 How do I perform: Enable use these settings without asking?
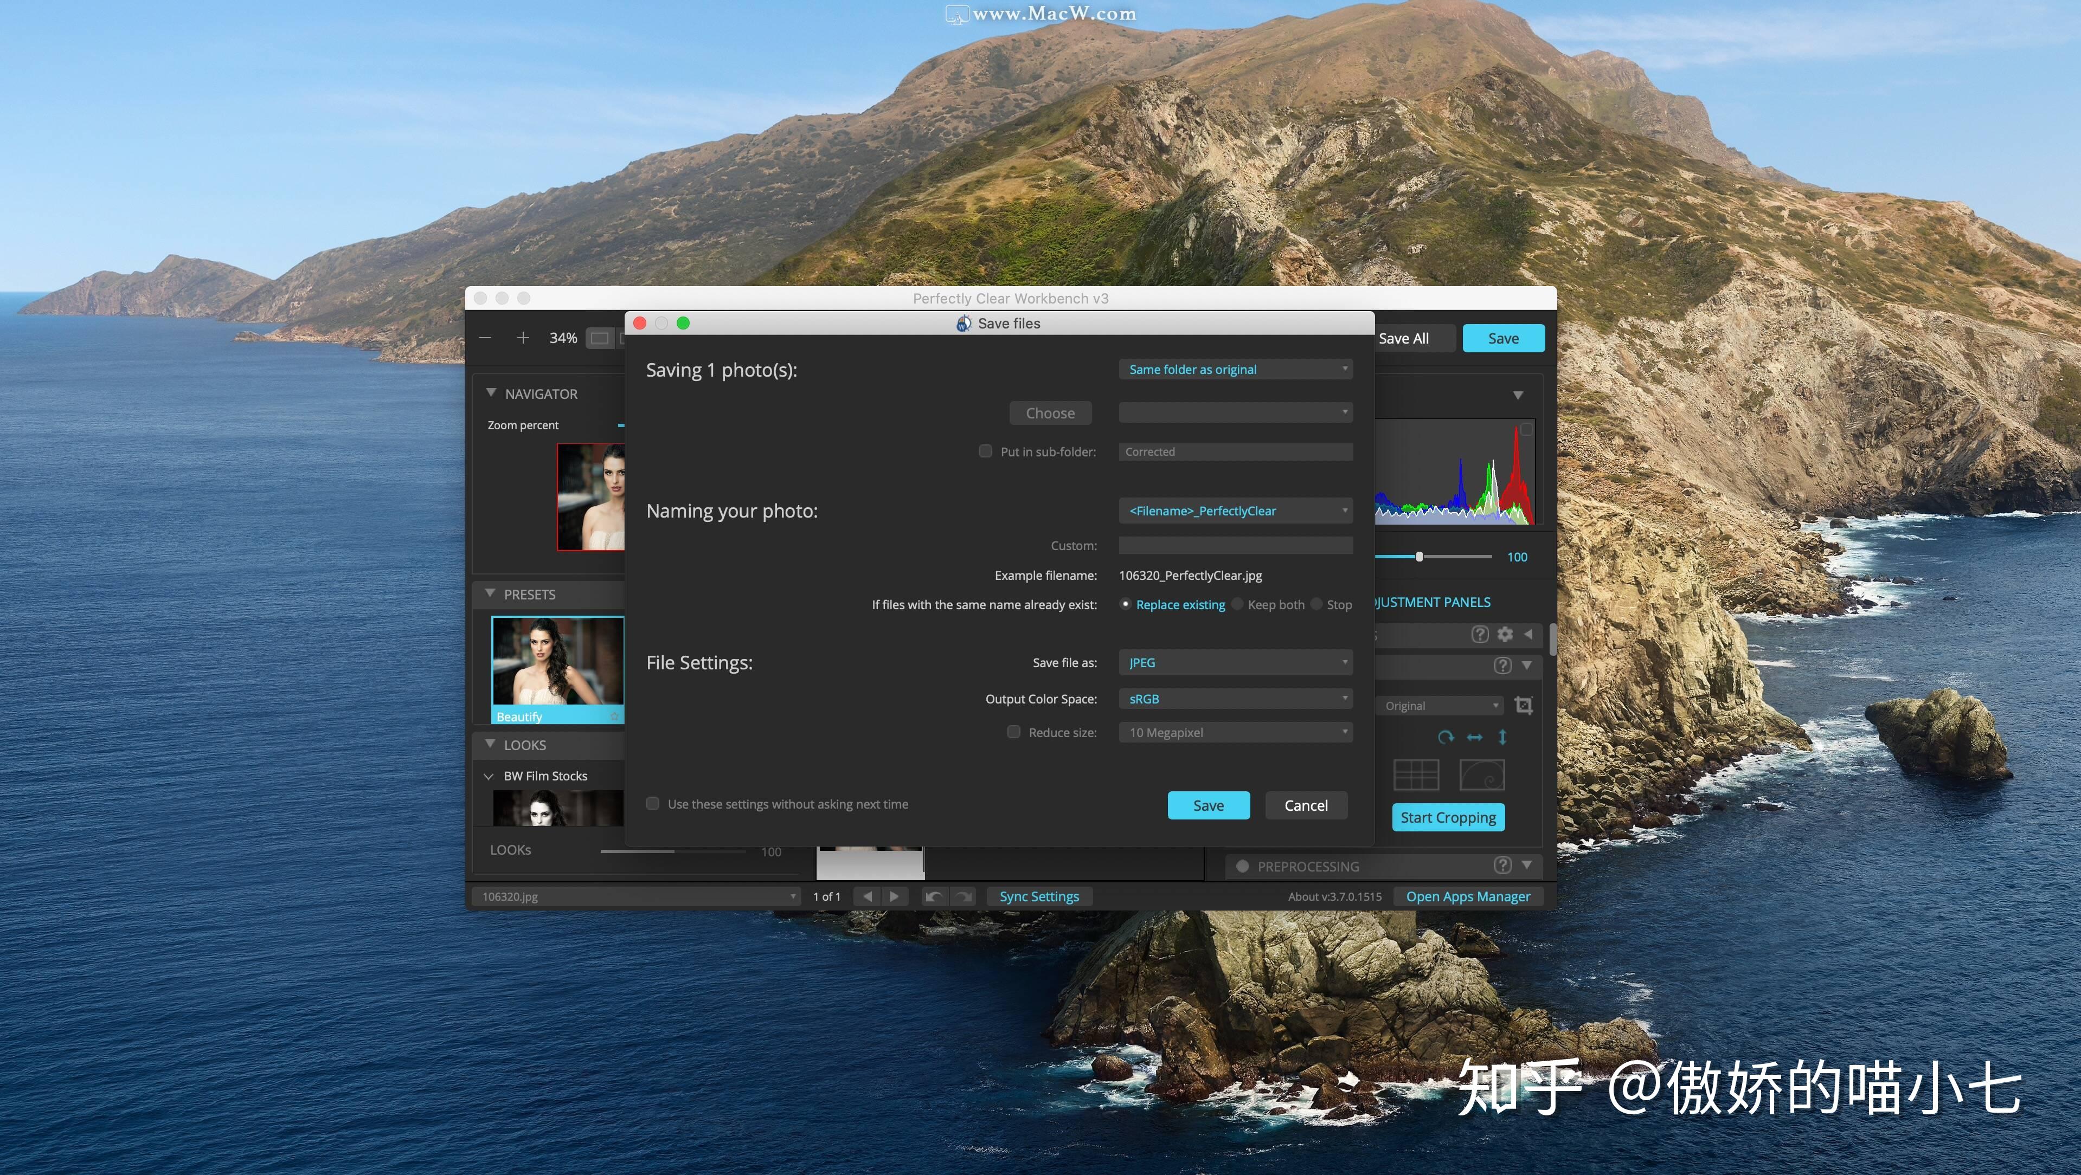[653, 804]
